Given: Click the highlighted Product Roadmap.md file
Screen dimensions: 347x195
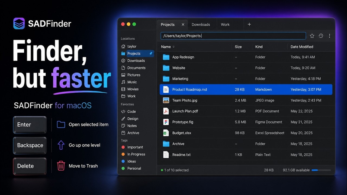Looking at the screenshot, I should [x=246, y=90].
